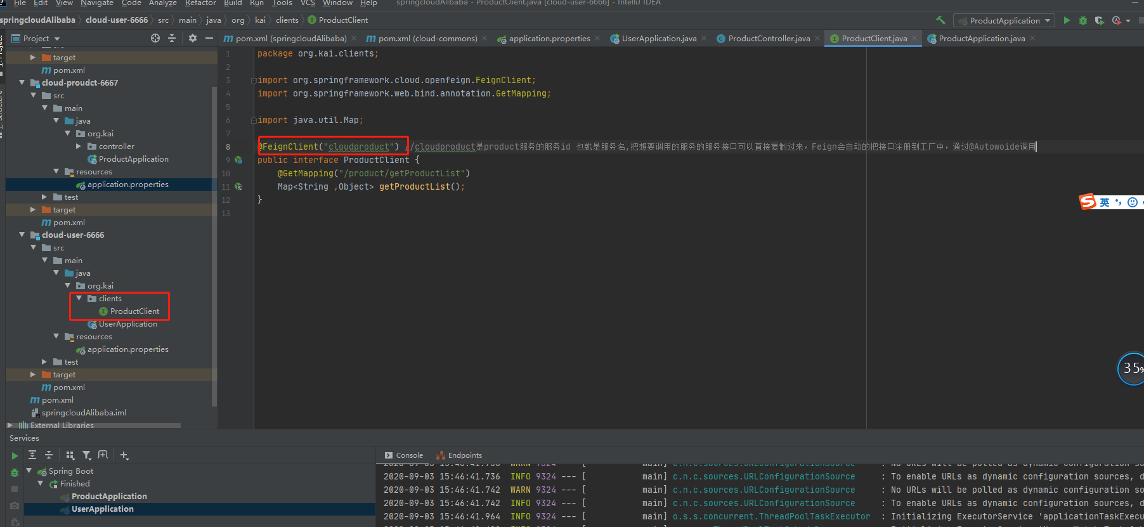Click the gutter implementation icon on line 9
The width and height of the screenshot is (1144, 527).
238,160
